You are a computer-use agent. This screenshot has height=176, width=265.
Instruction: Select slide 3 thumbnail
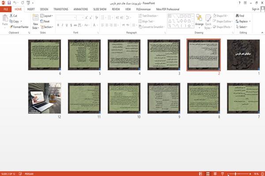pyautogui.click(x=164, y=55)
